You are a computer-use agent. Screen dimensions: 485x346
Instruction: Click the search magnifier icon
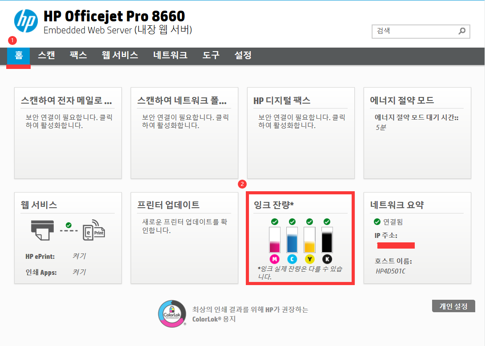pyautogui.click(x=462, y=31)
